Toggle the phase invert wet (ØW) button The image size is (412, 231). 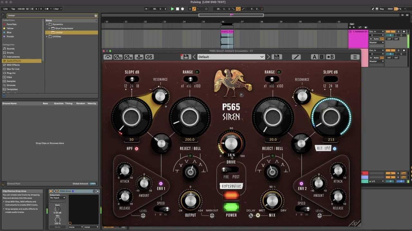point(128,57)
